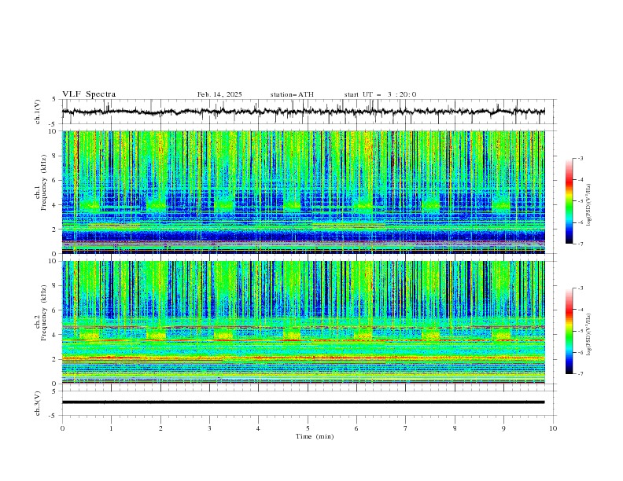
Task: Click the "VLF Spectra" plot title
Action: point(89,94)
